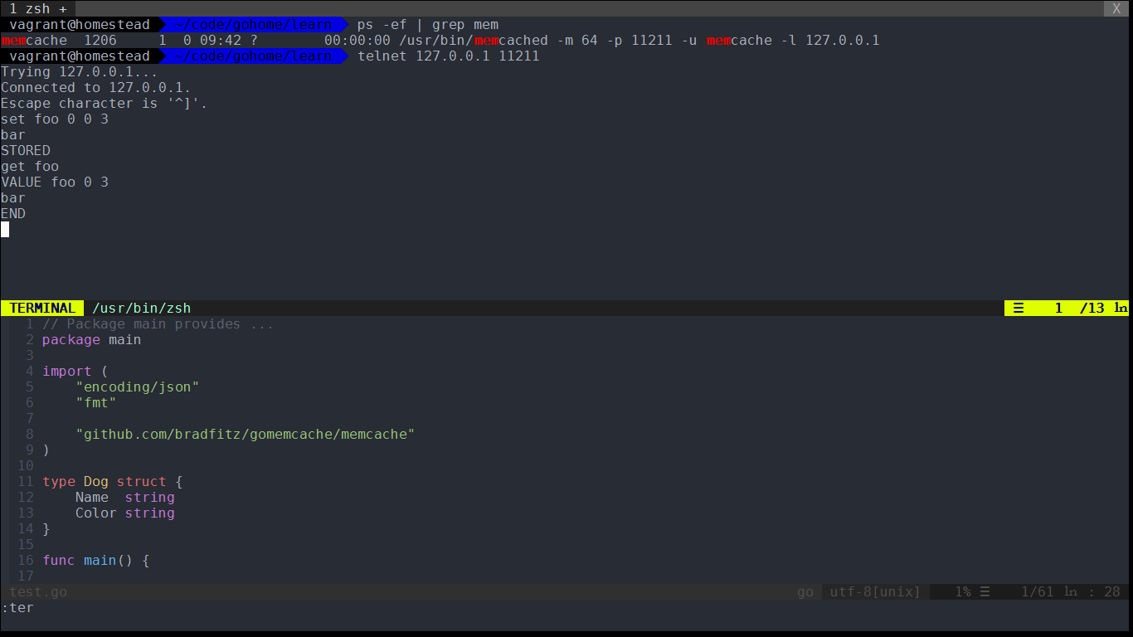Viewport: 1133px width, 637px height.
Task: Select the "1 zsh" tab at the top
Action: 30,8
